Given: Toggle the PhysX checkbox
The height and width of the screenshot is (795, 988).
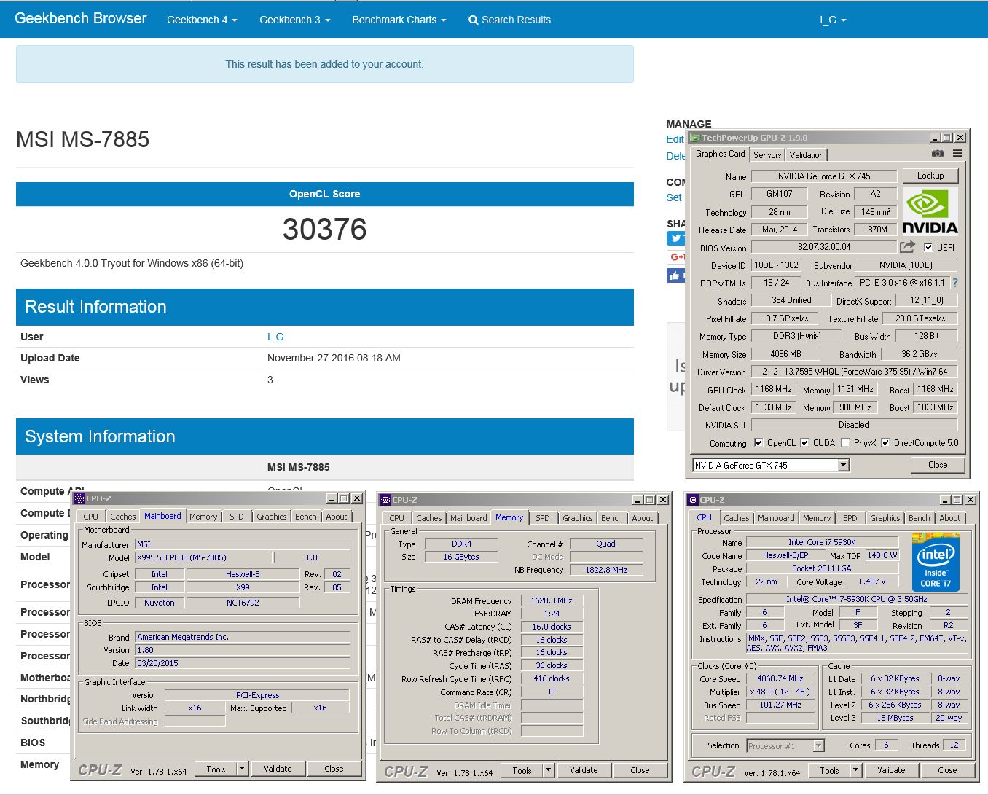Looking at the screenshot, I should [x=845, y=442].
